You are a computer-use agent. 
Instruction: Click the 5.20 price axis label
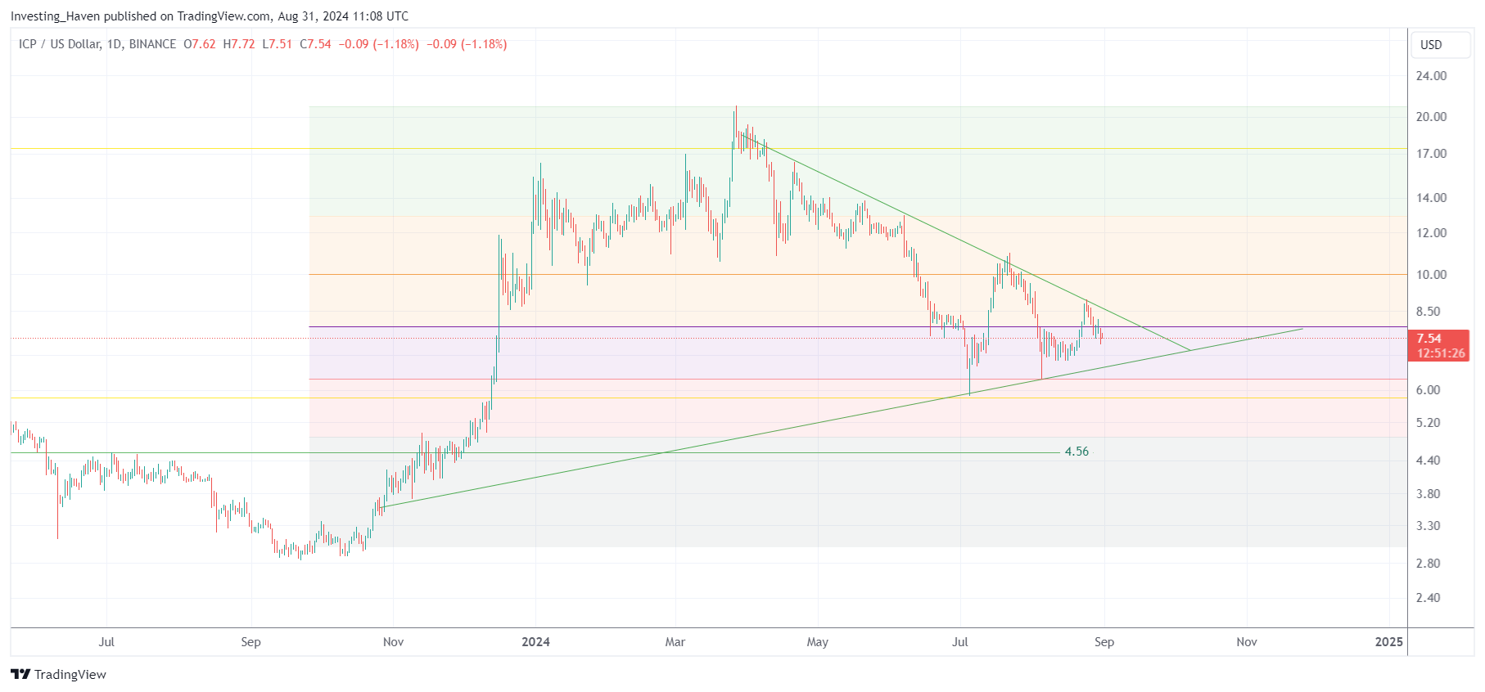(1429, 423)
